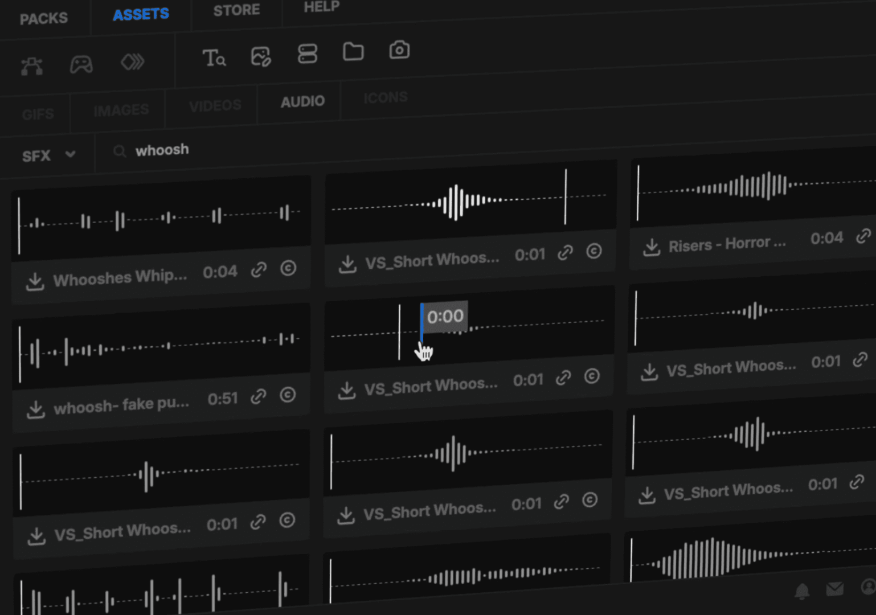Click the blue playhead under 0:00 tooltip
The width and height of the screenshot is (876, 615).
pos(421,323)
